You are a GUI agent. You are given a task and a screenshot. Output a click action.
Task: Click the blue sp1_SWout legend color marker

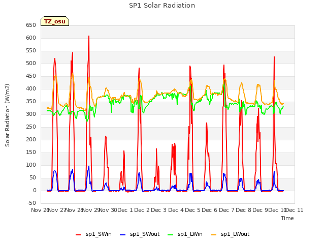(123, 235)
